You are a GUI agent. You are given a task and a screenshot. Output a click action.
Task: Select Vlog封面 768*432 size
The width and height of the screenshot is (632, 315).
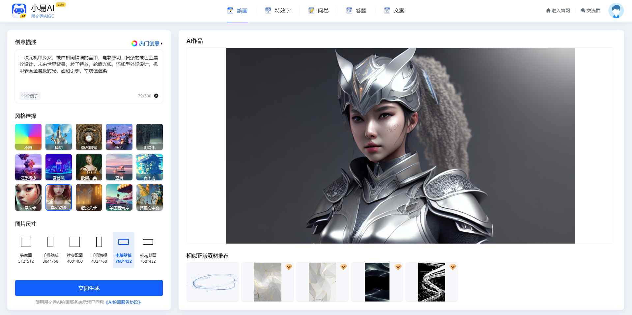[148, 250]
